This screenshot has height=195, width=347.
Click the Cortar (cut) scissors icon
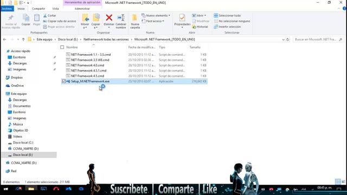45,16
